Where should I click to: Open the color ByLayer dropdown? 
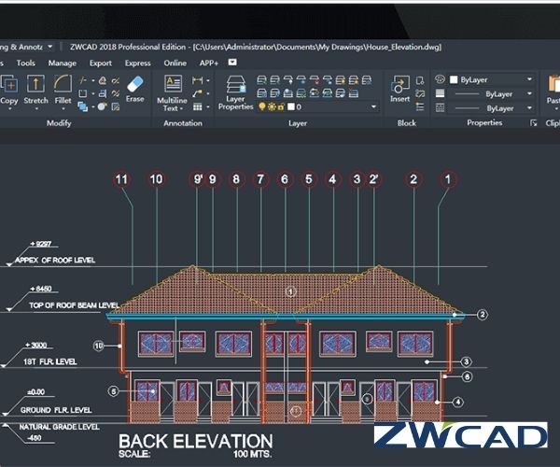coord(529,79)
